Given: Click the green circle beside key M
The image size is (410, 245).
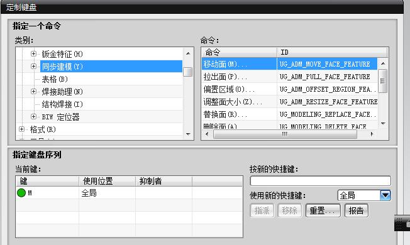Looking at the screenshot, I should [x=21, y=193].
